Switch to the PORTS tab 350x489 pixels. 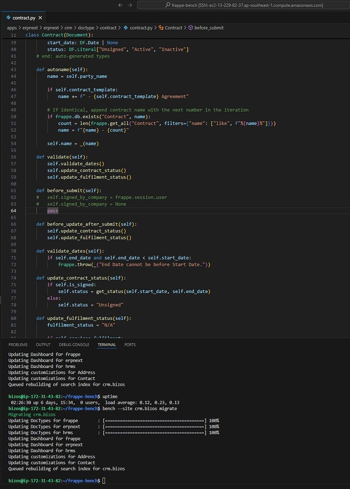[x=129, y=345]
